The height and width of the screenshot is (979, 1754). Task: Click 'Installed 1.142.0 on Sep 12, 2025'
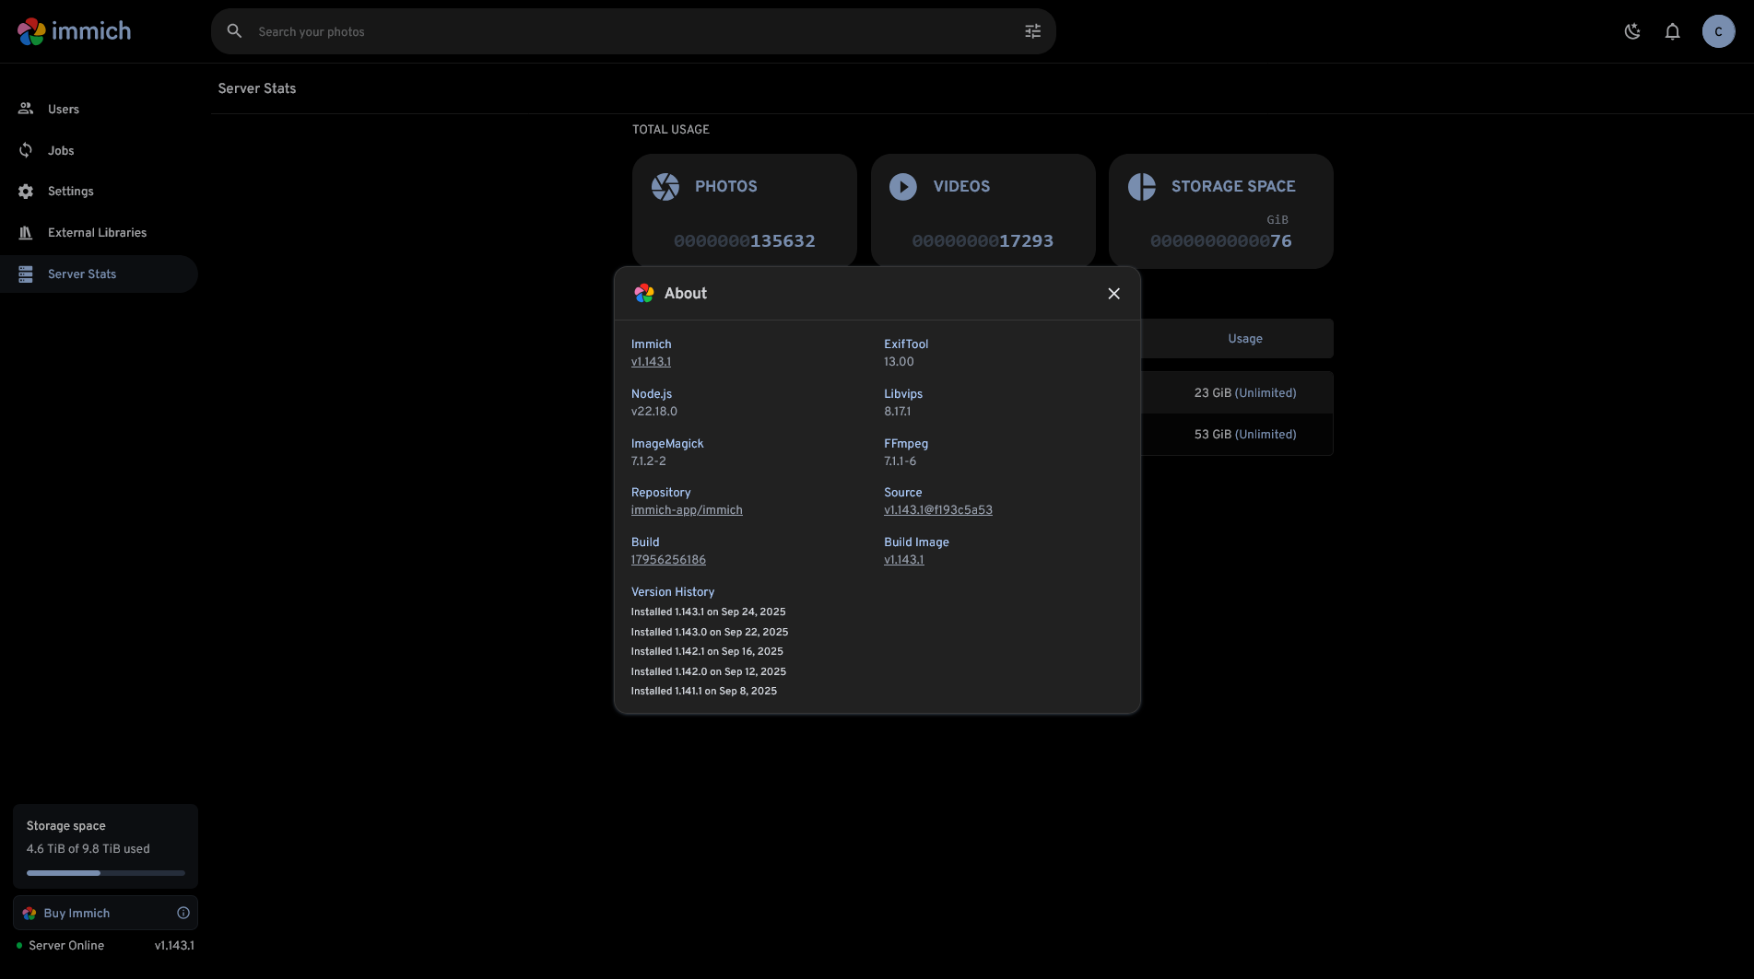pyautogui.click(x=709, y=672)
